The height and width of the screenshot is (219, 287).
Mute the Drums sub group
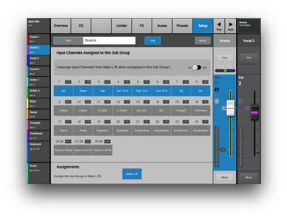coord(224,177)
